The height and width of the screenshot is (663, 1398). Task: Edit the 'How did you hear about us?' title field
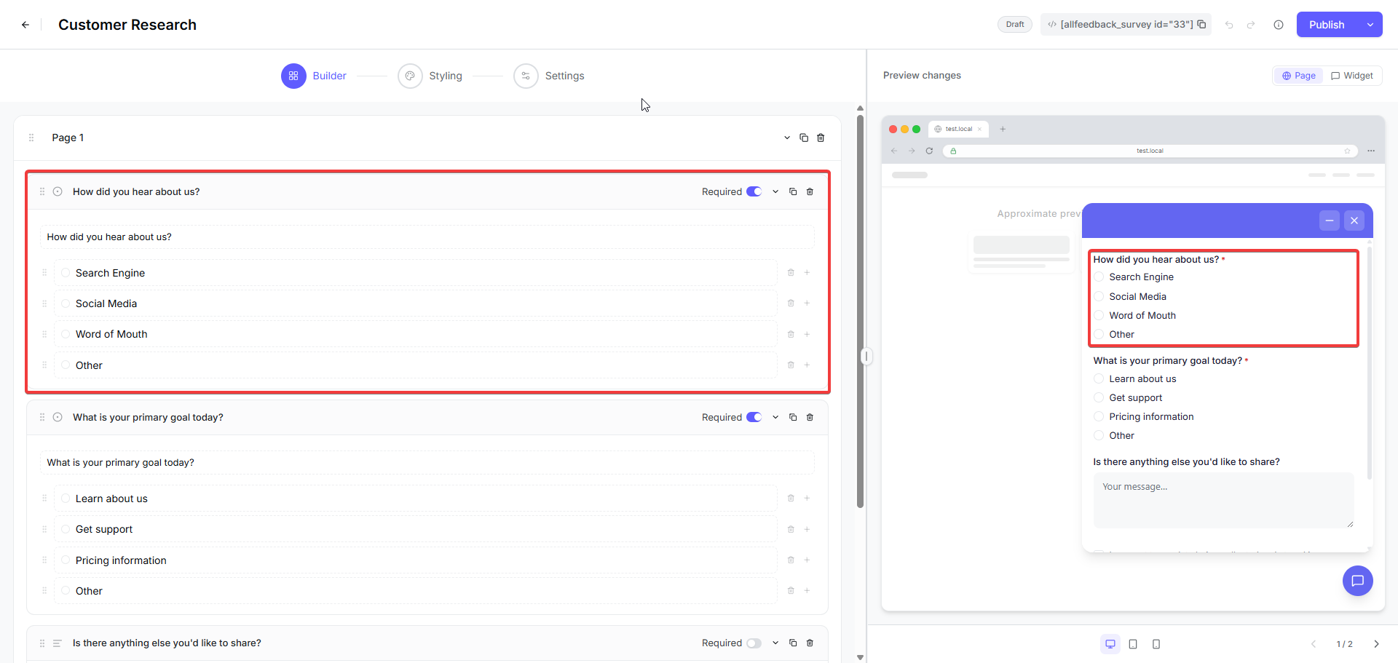pos(427,237)
